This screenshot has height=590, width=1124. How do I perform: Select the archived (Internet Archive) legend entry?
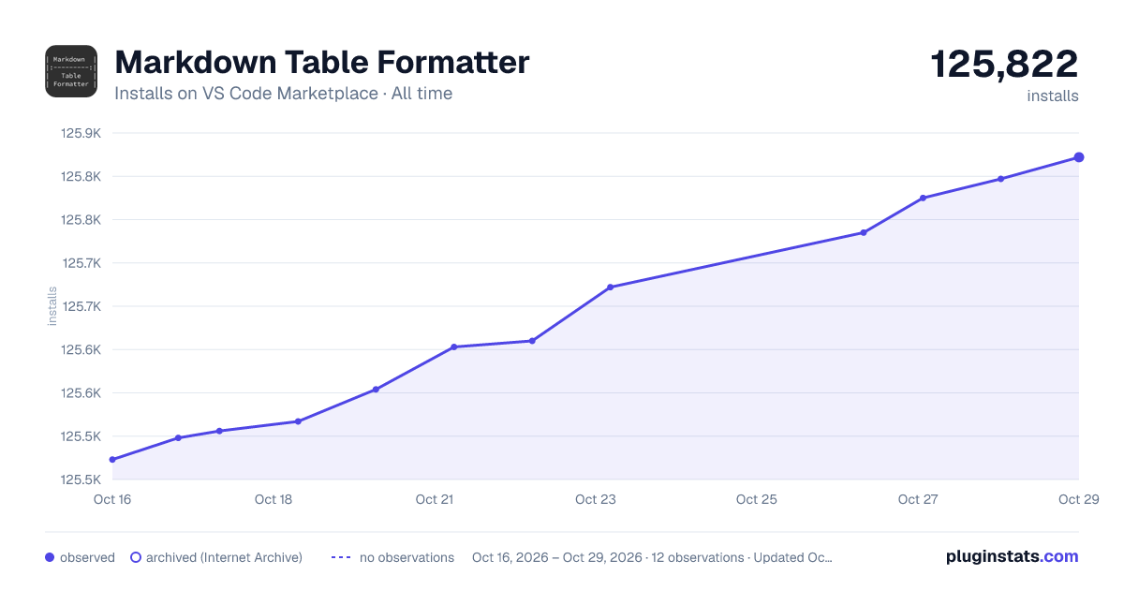pos(216,557)
